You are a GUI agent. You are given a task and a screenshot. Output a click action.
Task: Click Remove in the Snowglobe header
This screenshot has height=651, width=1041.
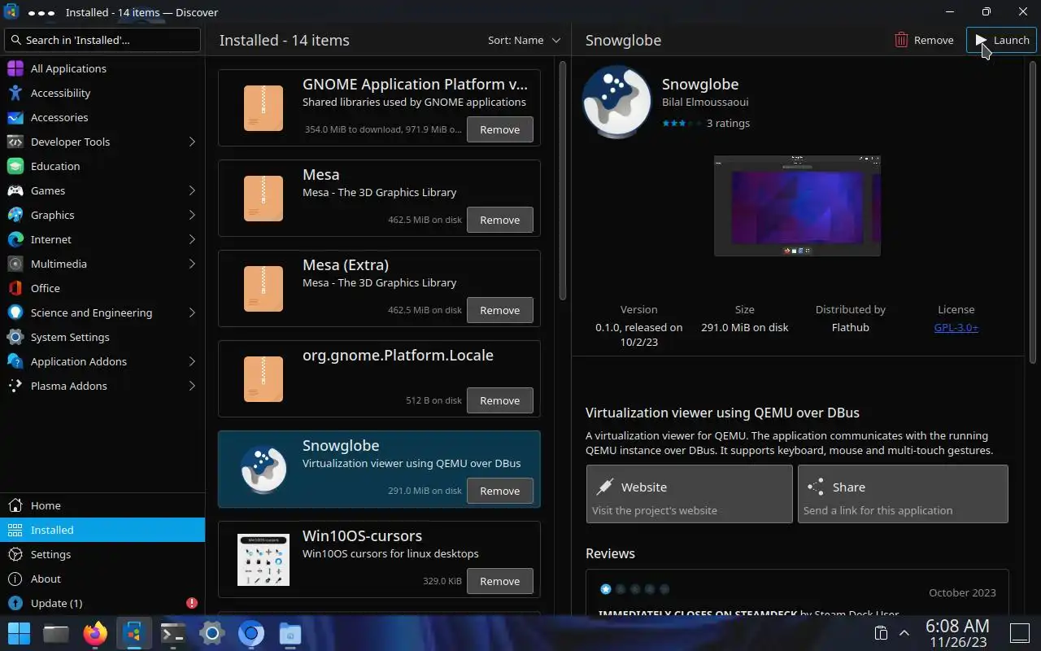tap(924, 40)
